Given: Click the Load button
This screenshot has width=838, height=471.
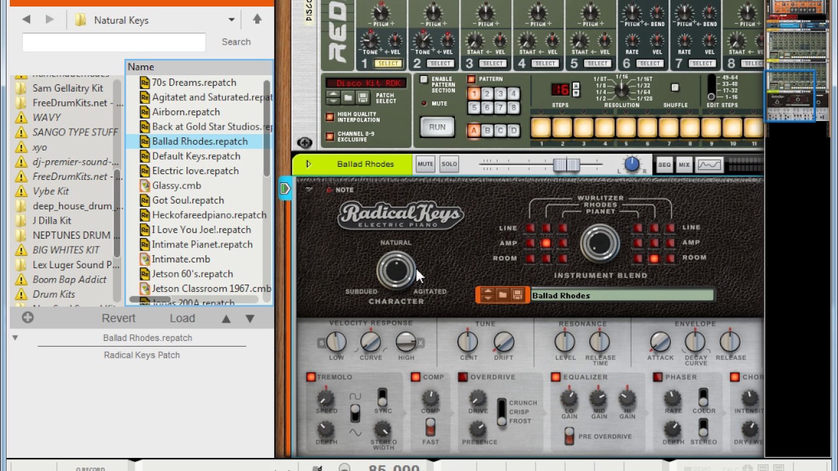Looking at the screenshot, I should click(182, 319).
